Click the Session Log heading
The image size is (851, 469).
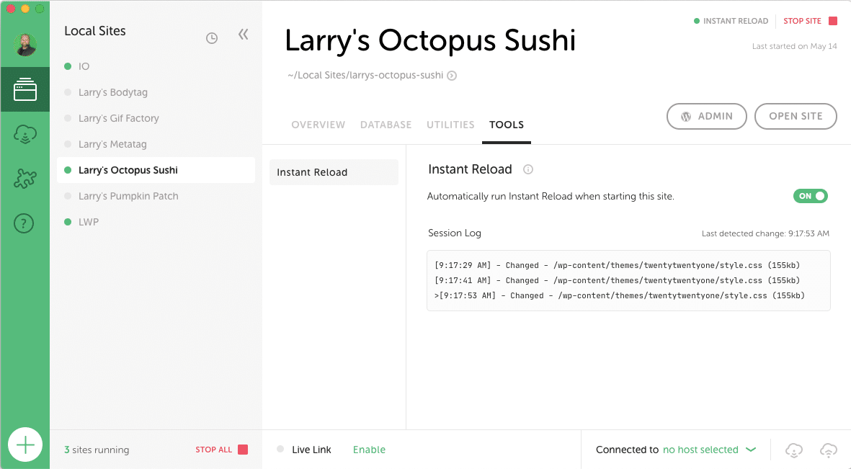[x=454, y=233]
